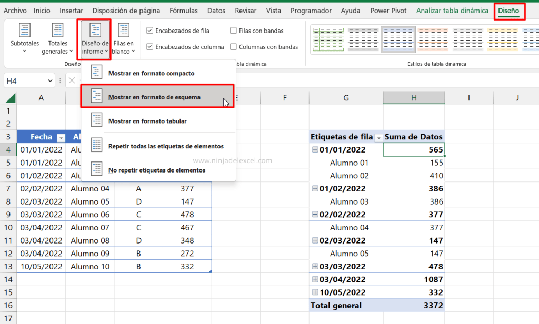This screenshot has height=324, width=539.
Task: Open the Filas en blanco options
Action: coord(123,39)
